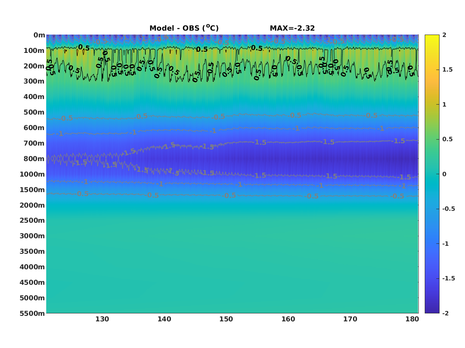This screenshot has height=348, width=465.
Task: Click the '1500m' depth axis label
Action: [32, 190]
